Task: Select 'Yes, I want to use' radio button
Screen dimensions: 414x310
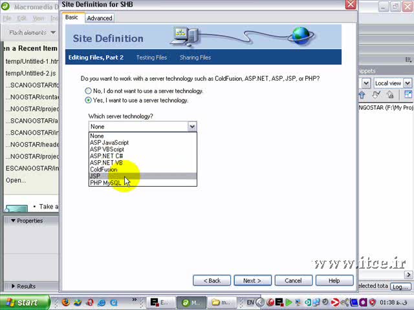Action: click(x=88, y=101)
